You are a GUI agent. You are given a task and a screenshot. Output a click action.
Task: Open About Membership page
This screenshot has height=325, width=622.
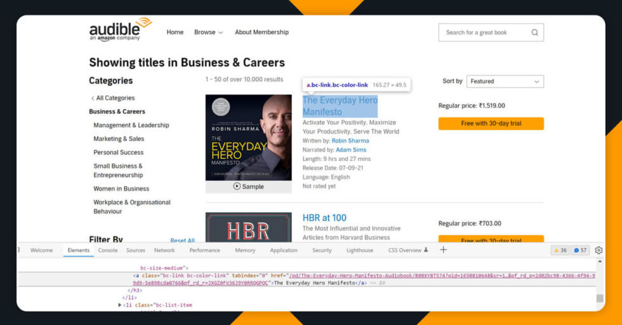tap(261, 32)
